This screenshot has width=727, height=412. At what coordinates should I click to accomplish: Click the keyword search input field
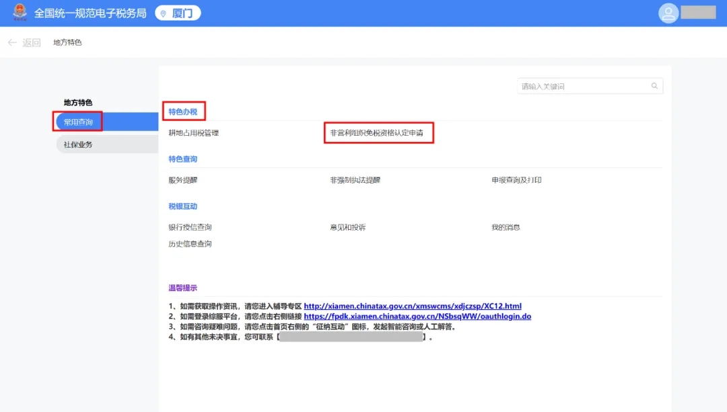point(590,86)
